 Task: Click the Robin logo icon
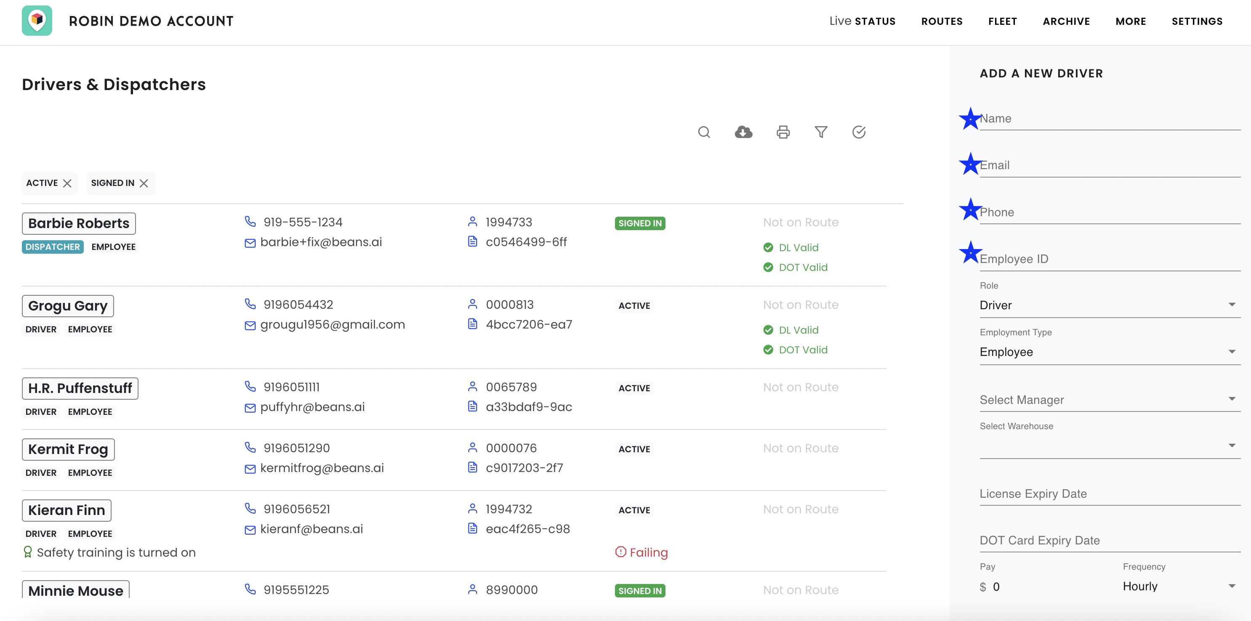point(37,21)
